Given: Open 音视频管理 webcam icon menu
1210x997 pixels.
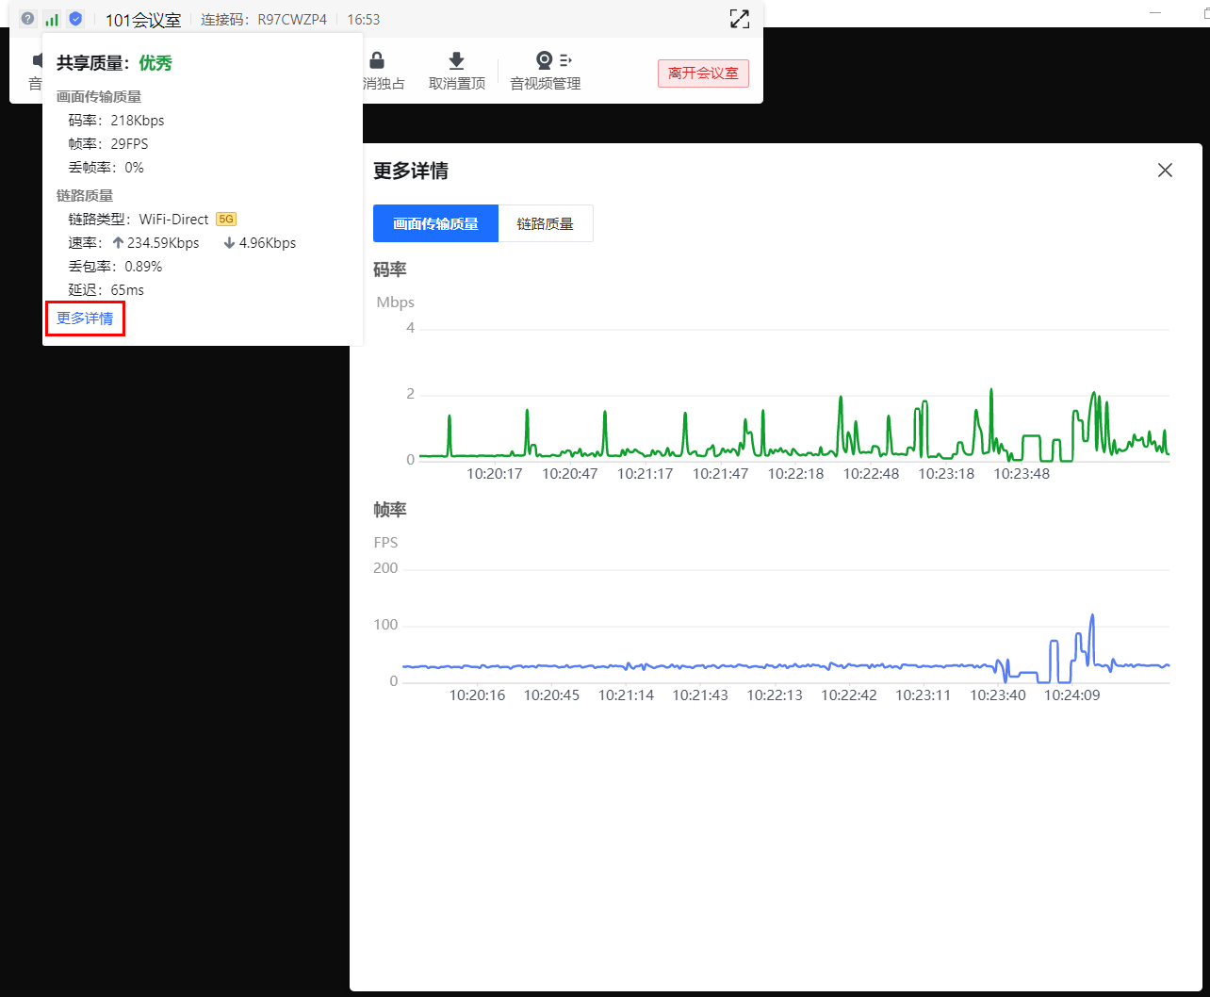Looking at the screenshot, I should [545, 61].
